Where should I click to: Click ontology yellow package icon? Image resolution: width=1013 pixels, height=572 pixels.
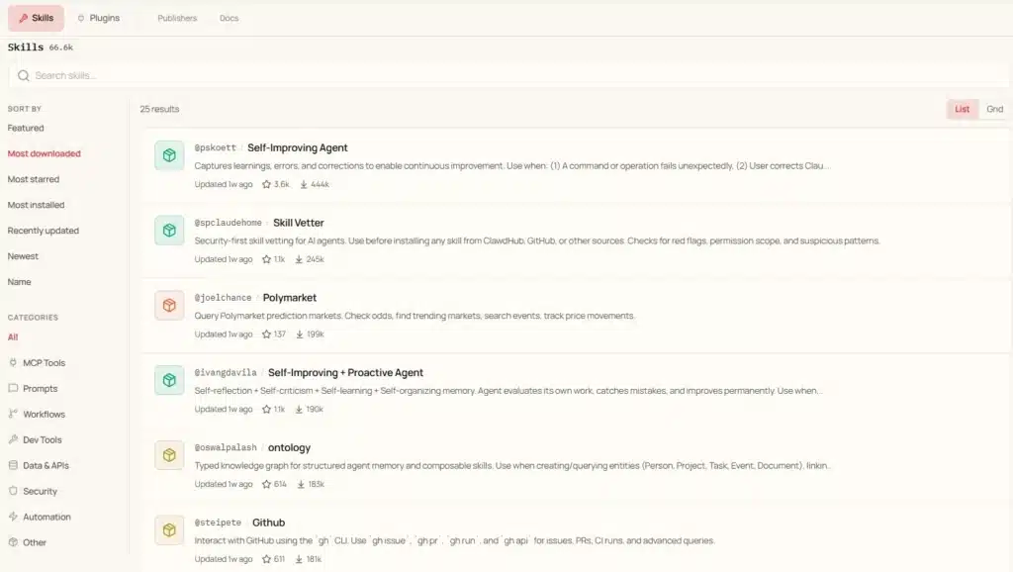(169, 455)
